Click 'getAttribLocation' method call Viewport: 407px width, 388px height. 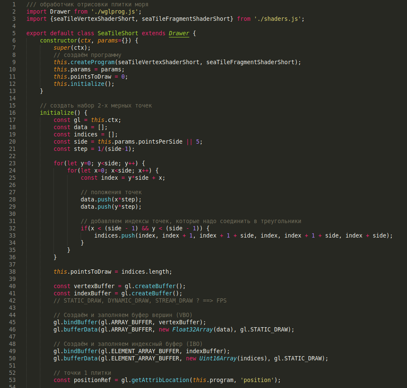(160, 380)
